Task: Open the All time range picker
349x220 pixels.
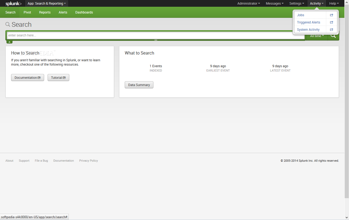Action: pos(317,36)
